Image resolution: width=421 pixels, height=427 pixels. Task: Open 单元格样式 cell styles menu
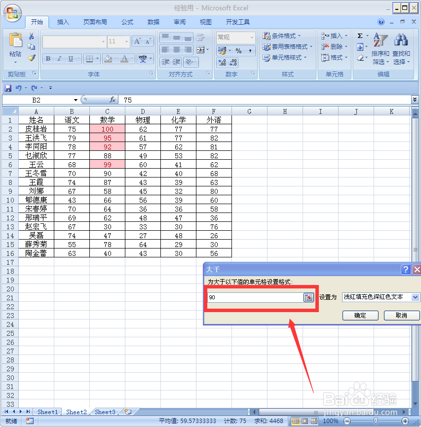click(285, 58)
